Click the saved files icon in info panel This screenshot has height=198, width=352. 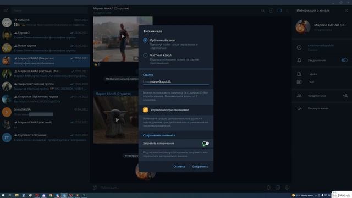(x=299, y=74)
